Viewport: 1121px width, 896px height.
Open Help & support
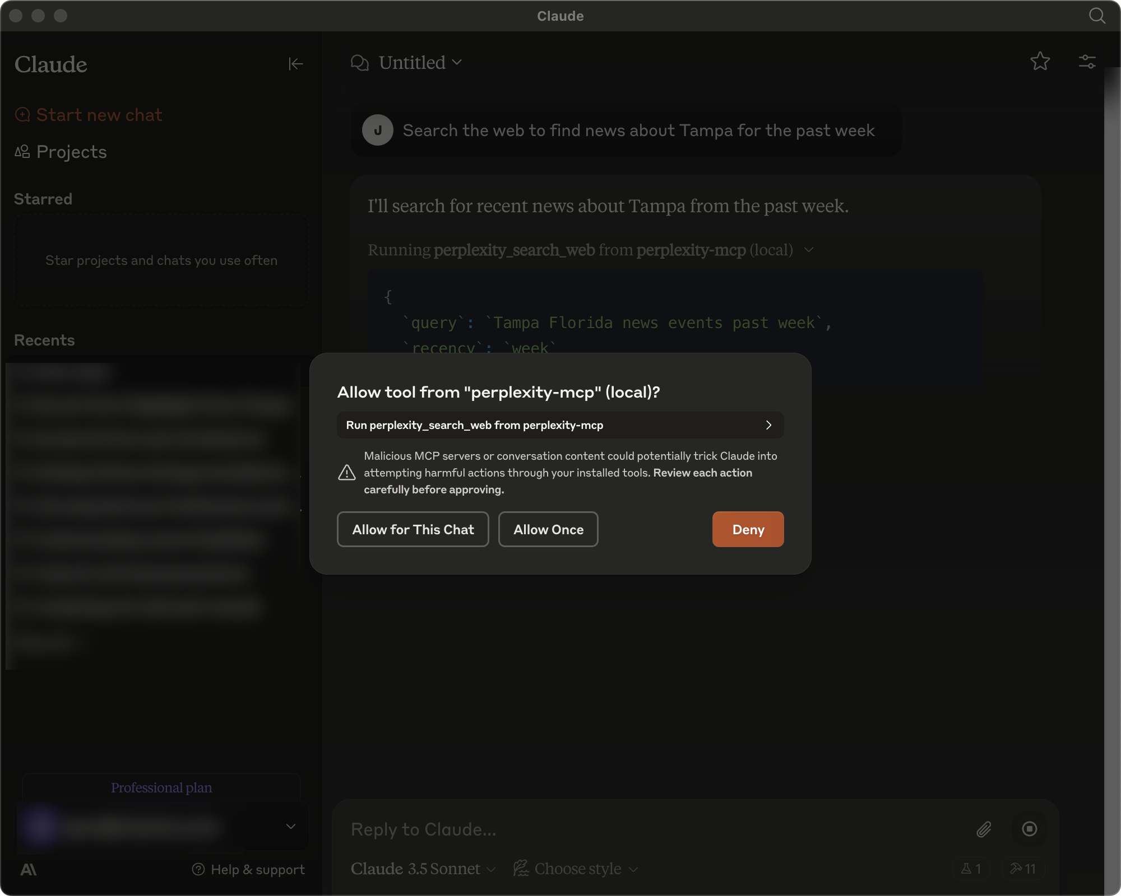pos(248,869)
